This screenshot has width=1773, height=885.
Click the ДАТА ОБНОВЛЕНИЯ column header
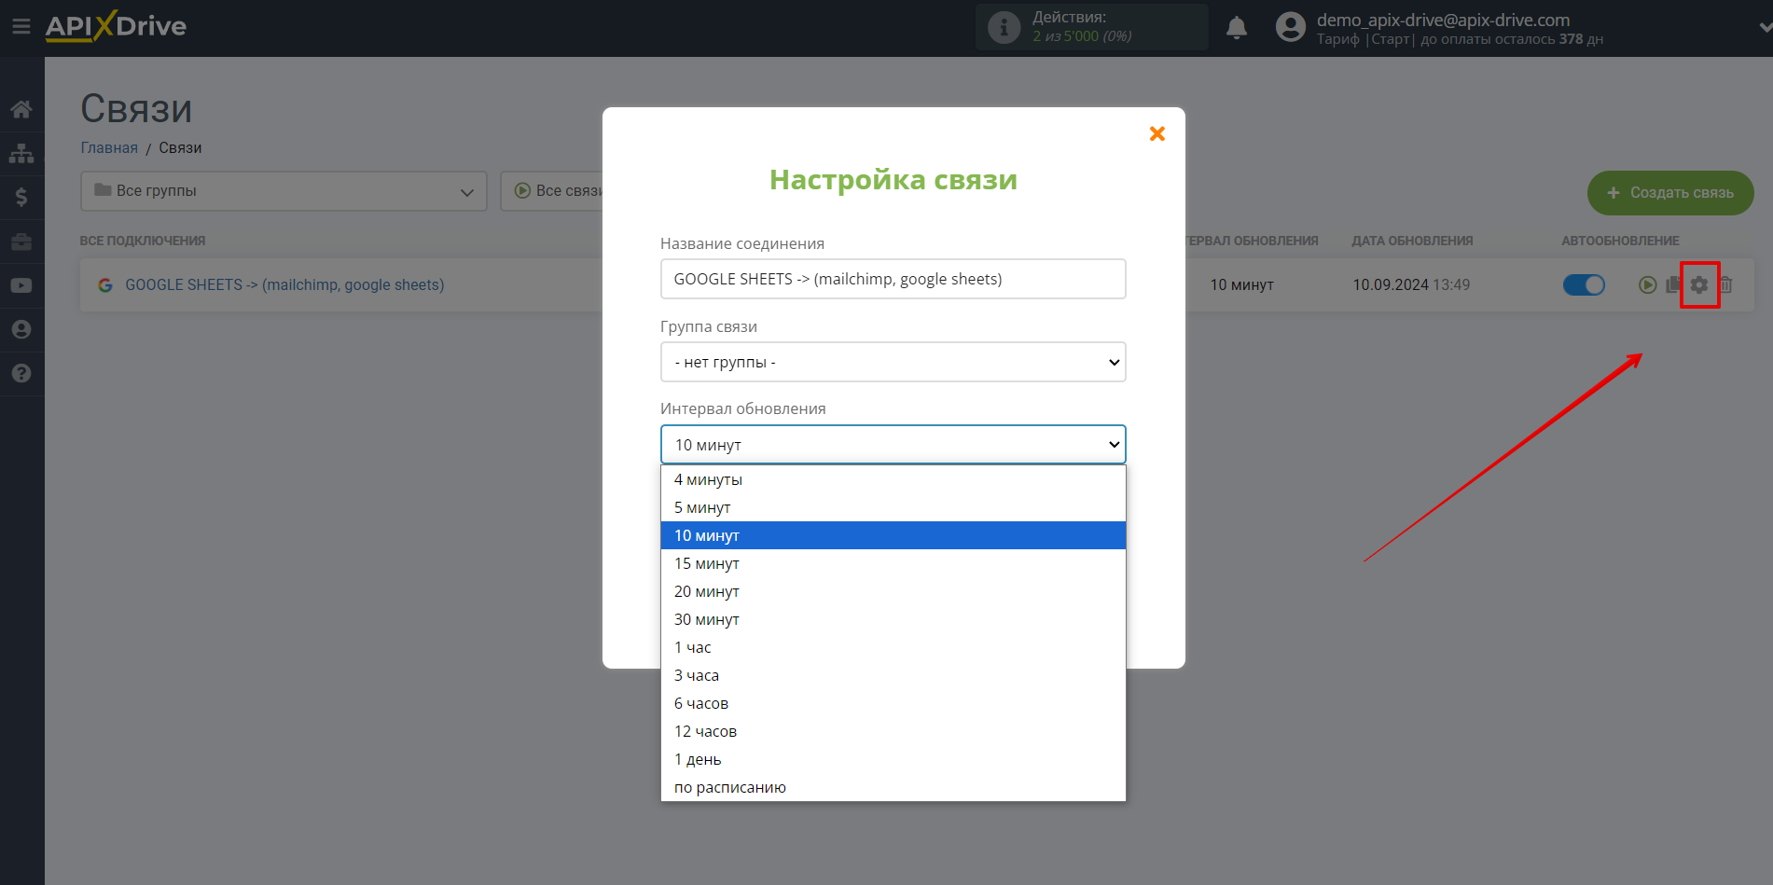(x=1412, y=241)
